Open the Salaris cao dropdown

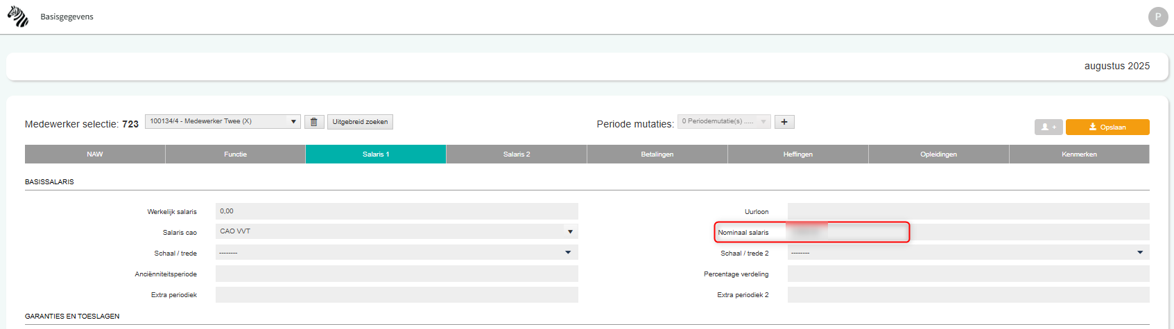tap(397, 231)
